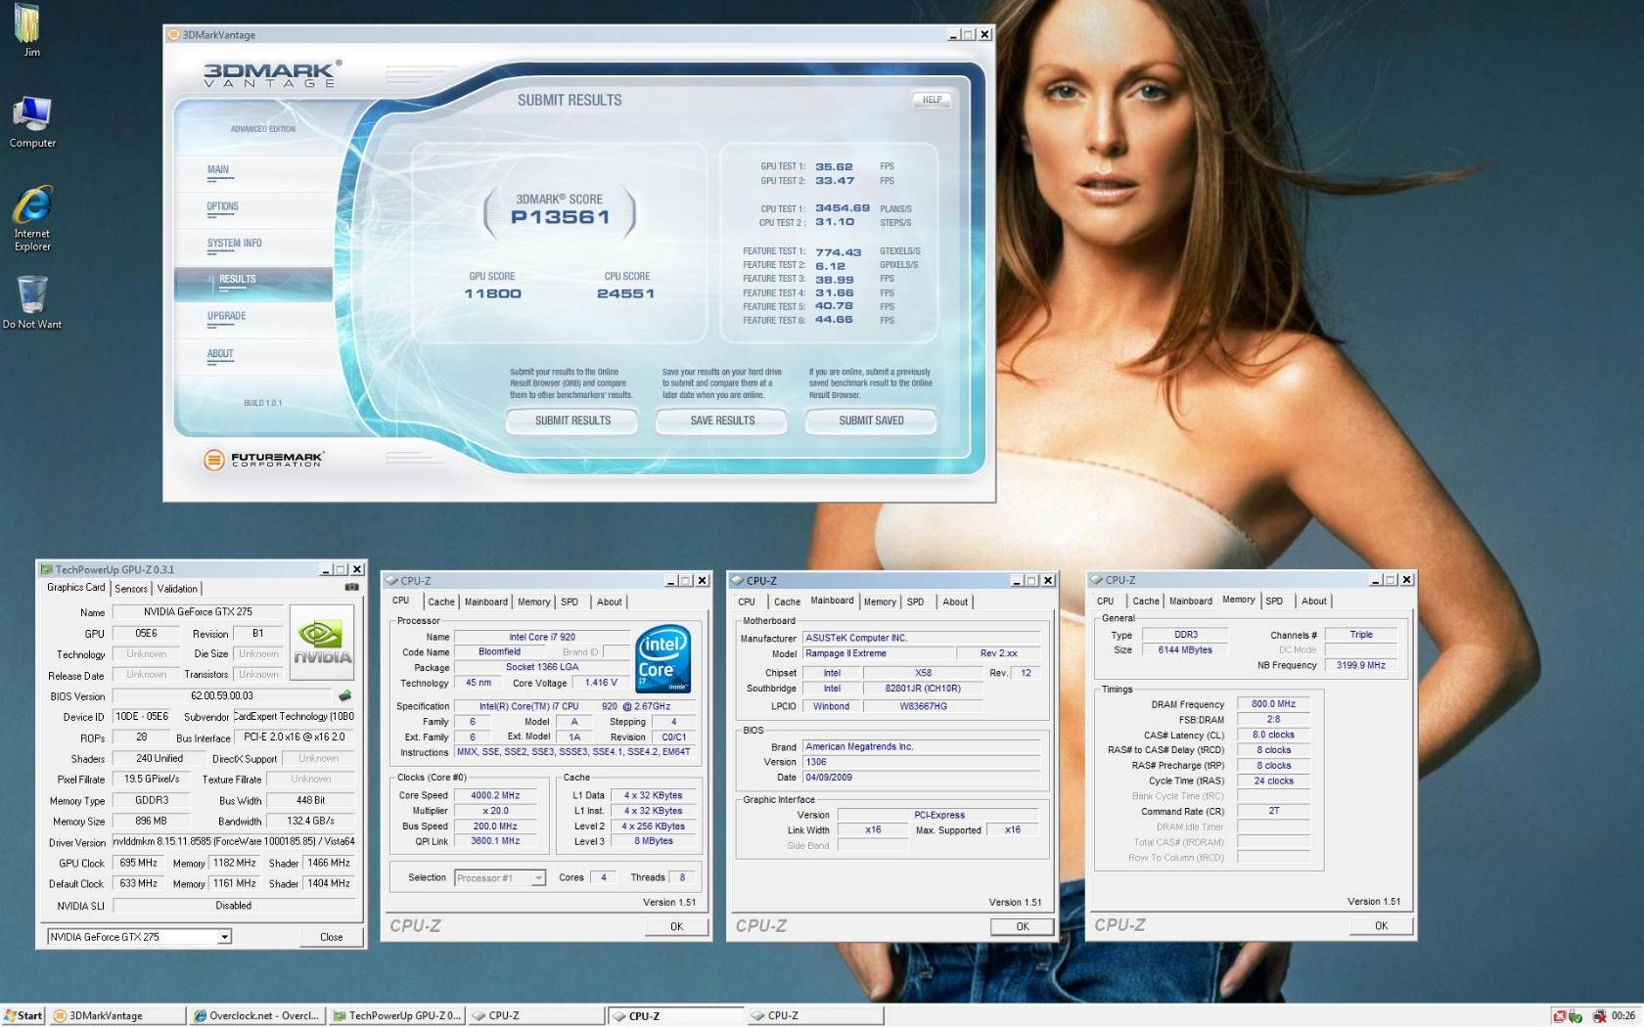Click the Intel Core i7 logo in CPU-Z
Image resolution: width=1644 pixels, height=1027 pixels.
[662, 658]
